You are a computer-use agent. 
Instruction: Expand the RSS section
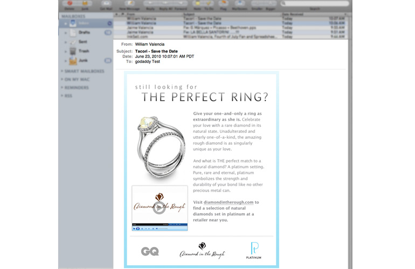(62, 96)
